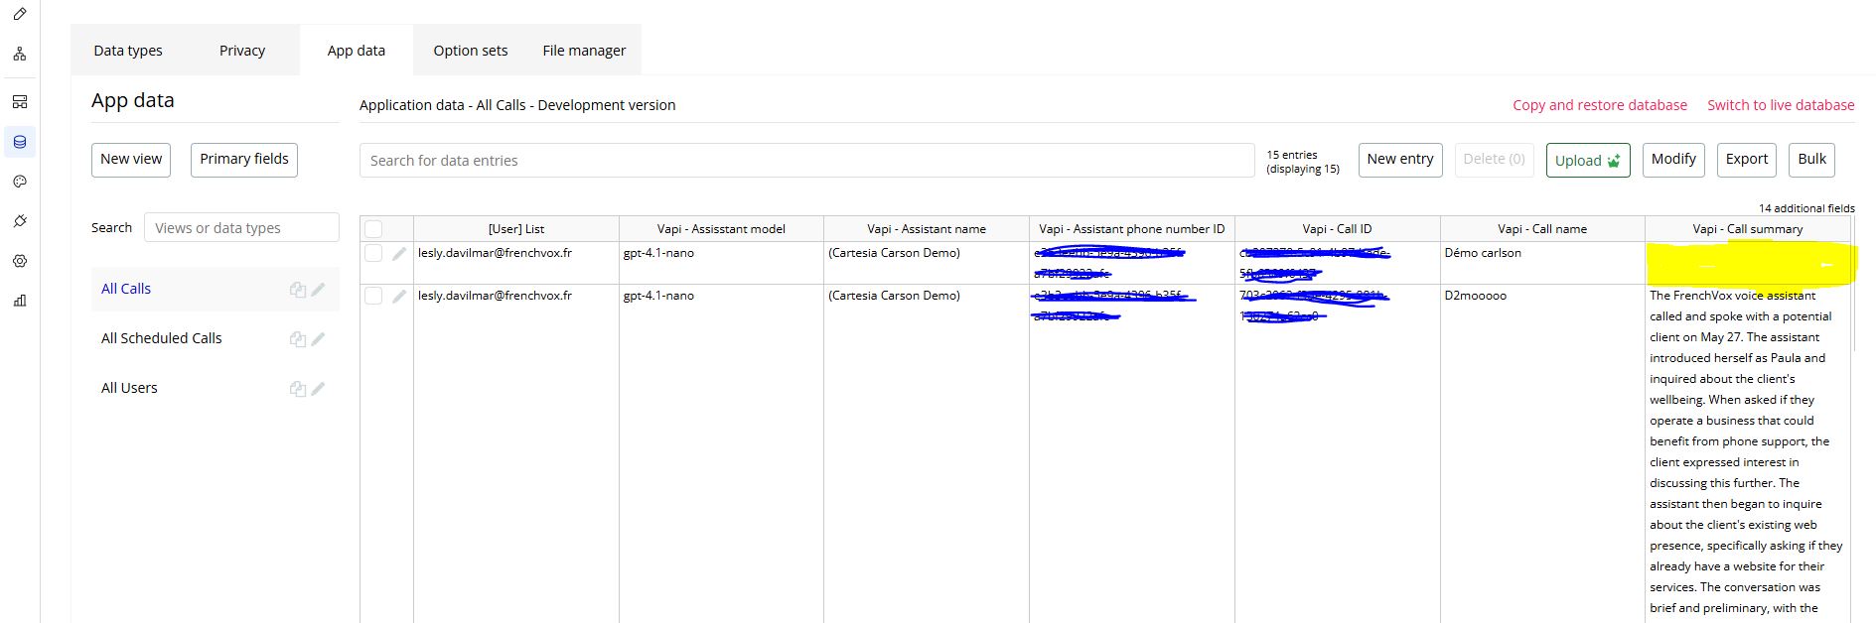The height and width of the screenshot is (623, 1876).
Task: Open the Settings gear icon in sidebar
Action: [20, 261]
